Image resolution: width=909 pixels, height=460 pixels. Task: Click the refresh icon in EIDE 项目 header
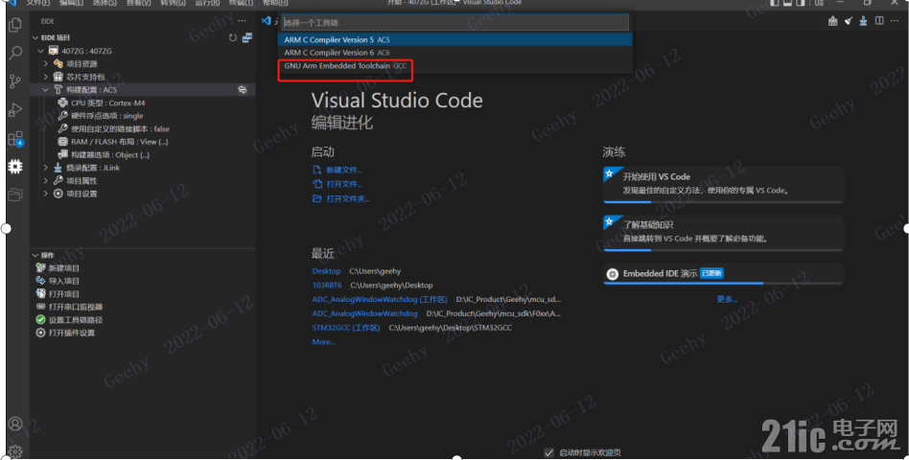click(232, 37)
